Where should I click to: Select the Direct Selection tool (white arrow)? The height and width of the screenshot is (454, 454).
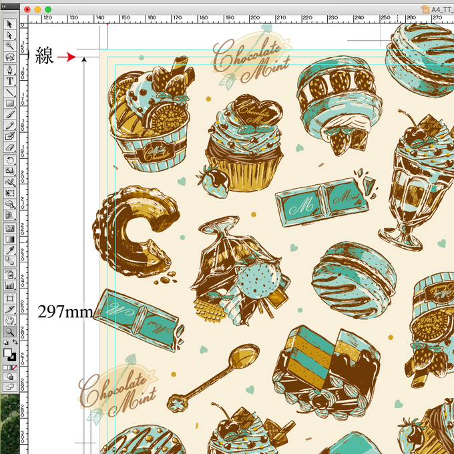(x=9, y=35)
